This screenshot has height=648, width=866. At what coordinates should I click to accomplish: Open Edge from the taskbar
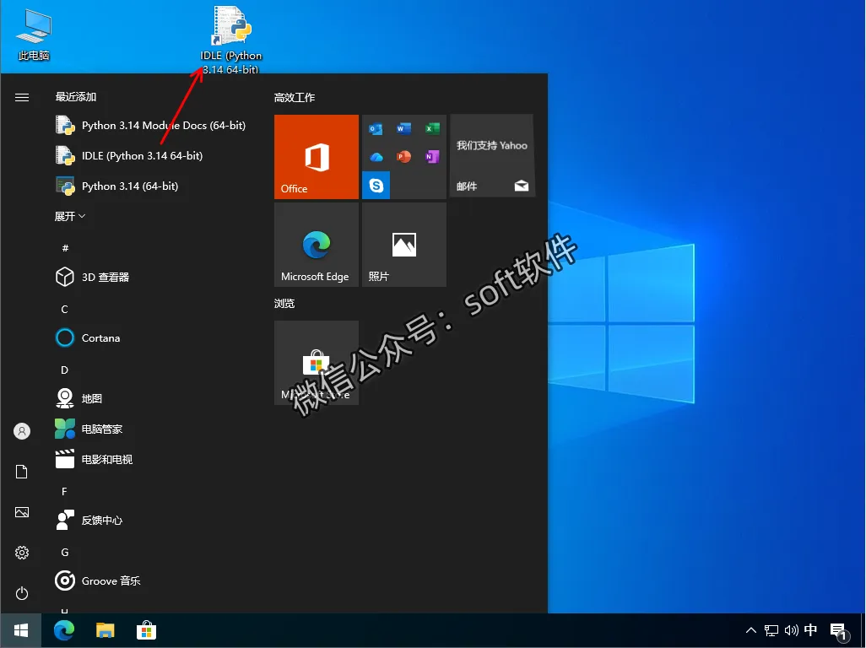coord(64,630)
